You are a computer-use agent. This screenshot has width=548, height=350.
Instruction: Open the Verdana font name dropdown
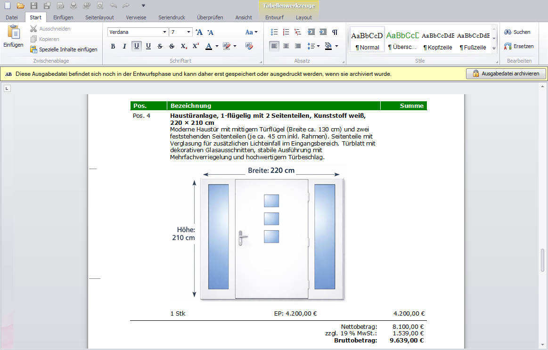(x=164, y=32)
